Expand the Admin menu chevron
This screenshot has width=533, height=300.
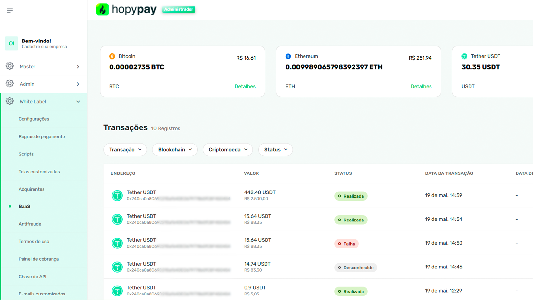78,84
